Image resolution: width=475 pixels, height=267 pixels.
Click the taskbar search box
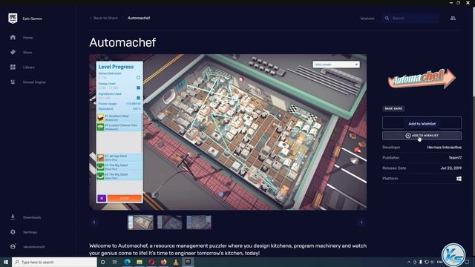[x=54, y=262]
